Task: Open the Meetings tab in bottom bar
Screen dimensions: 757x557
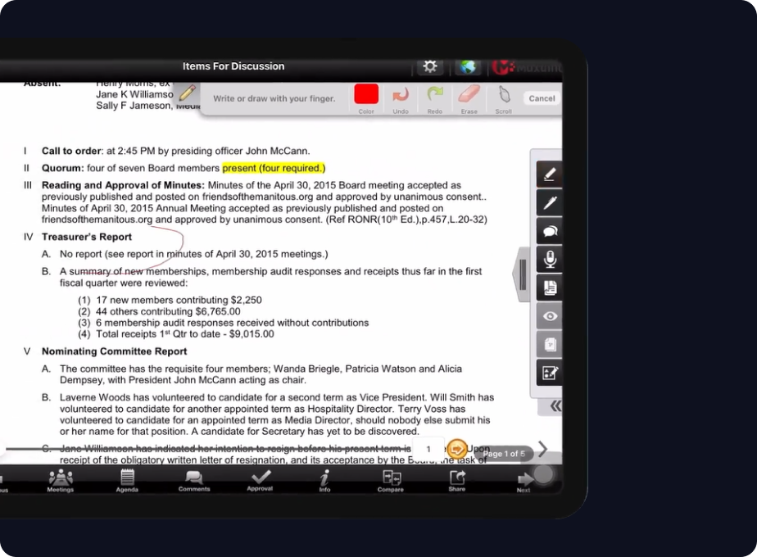Action: (x=61, y=480)
